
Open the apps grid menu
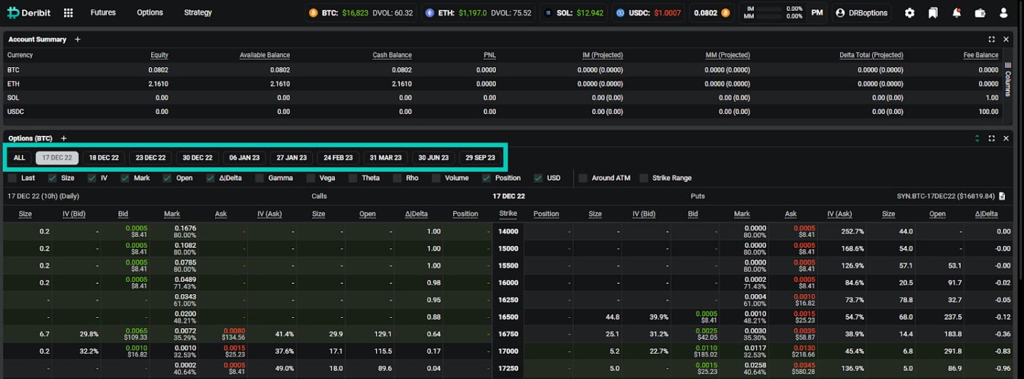coord(68,13)
